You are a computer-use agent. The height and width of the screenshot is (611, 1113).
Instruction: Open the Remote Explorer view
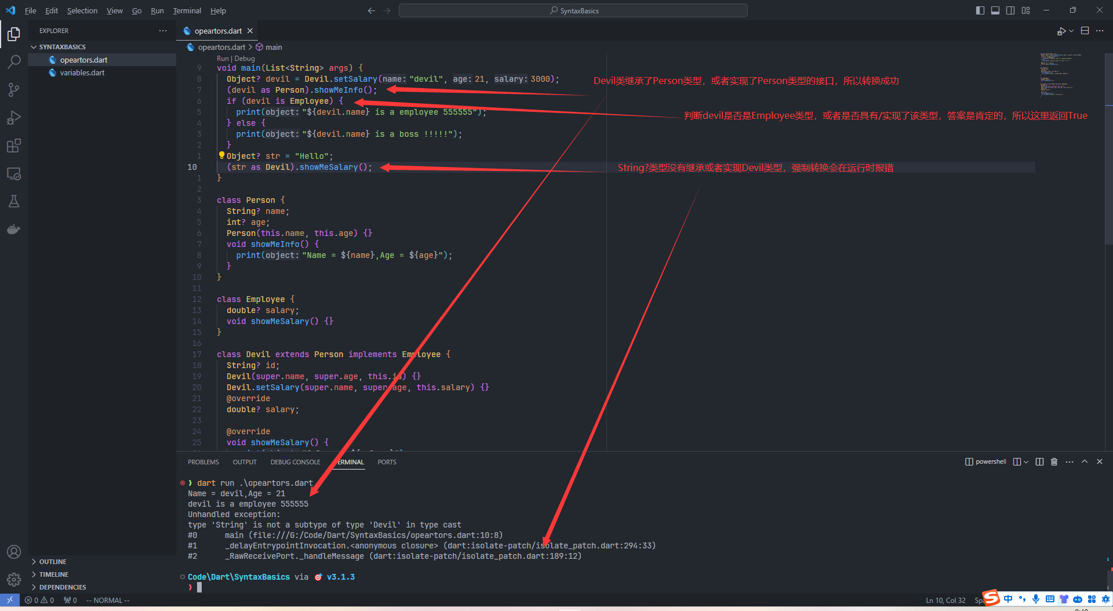coord(14,173)
